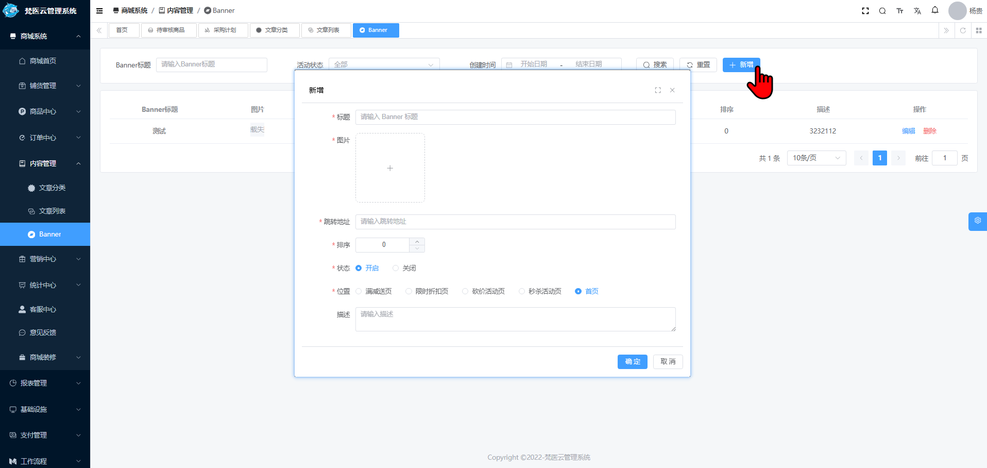This screenshot has width=987, height=468.
Task: Click the notification bell icon
Action: pos(935,10)
